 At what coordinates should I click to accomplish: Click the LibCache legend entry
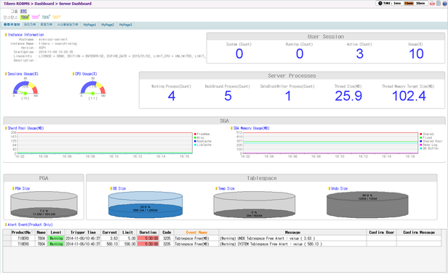coord(203,145)
